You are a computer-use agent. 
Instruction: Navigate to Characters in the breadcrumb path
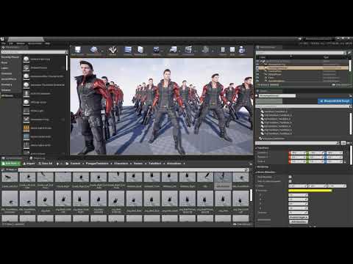coord(121,164)
